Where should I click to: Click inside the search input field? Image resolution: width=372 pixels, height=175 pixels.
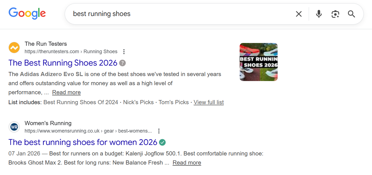click(165, 14)
